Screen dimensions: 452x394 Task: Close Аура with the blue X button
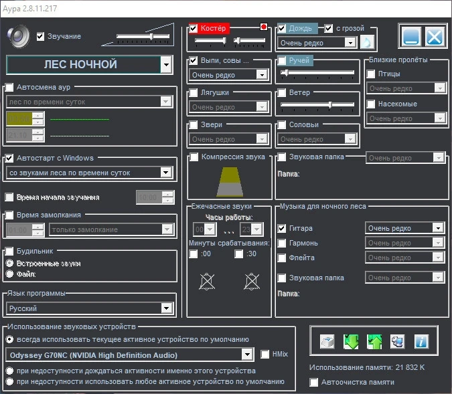(434, 36)
